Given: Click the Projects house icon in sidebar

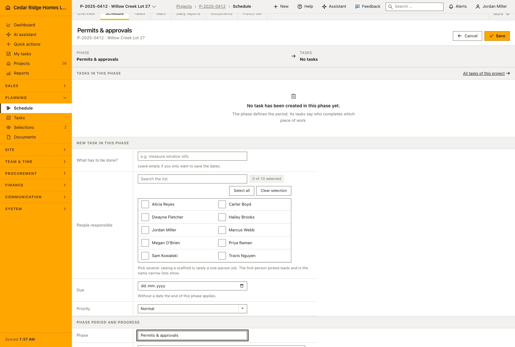Looking at the screenshot, I should (9, 64).
